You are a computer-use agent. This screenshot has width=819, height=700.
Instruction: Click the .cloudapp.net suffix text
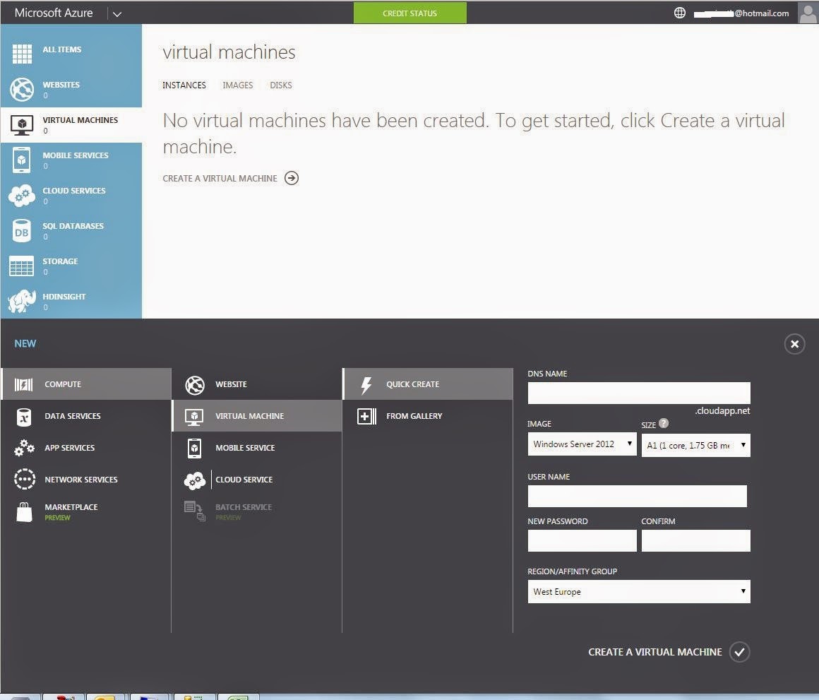(x=722, y=410)
